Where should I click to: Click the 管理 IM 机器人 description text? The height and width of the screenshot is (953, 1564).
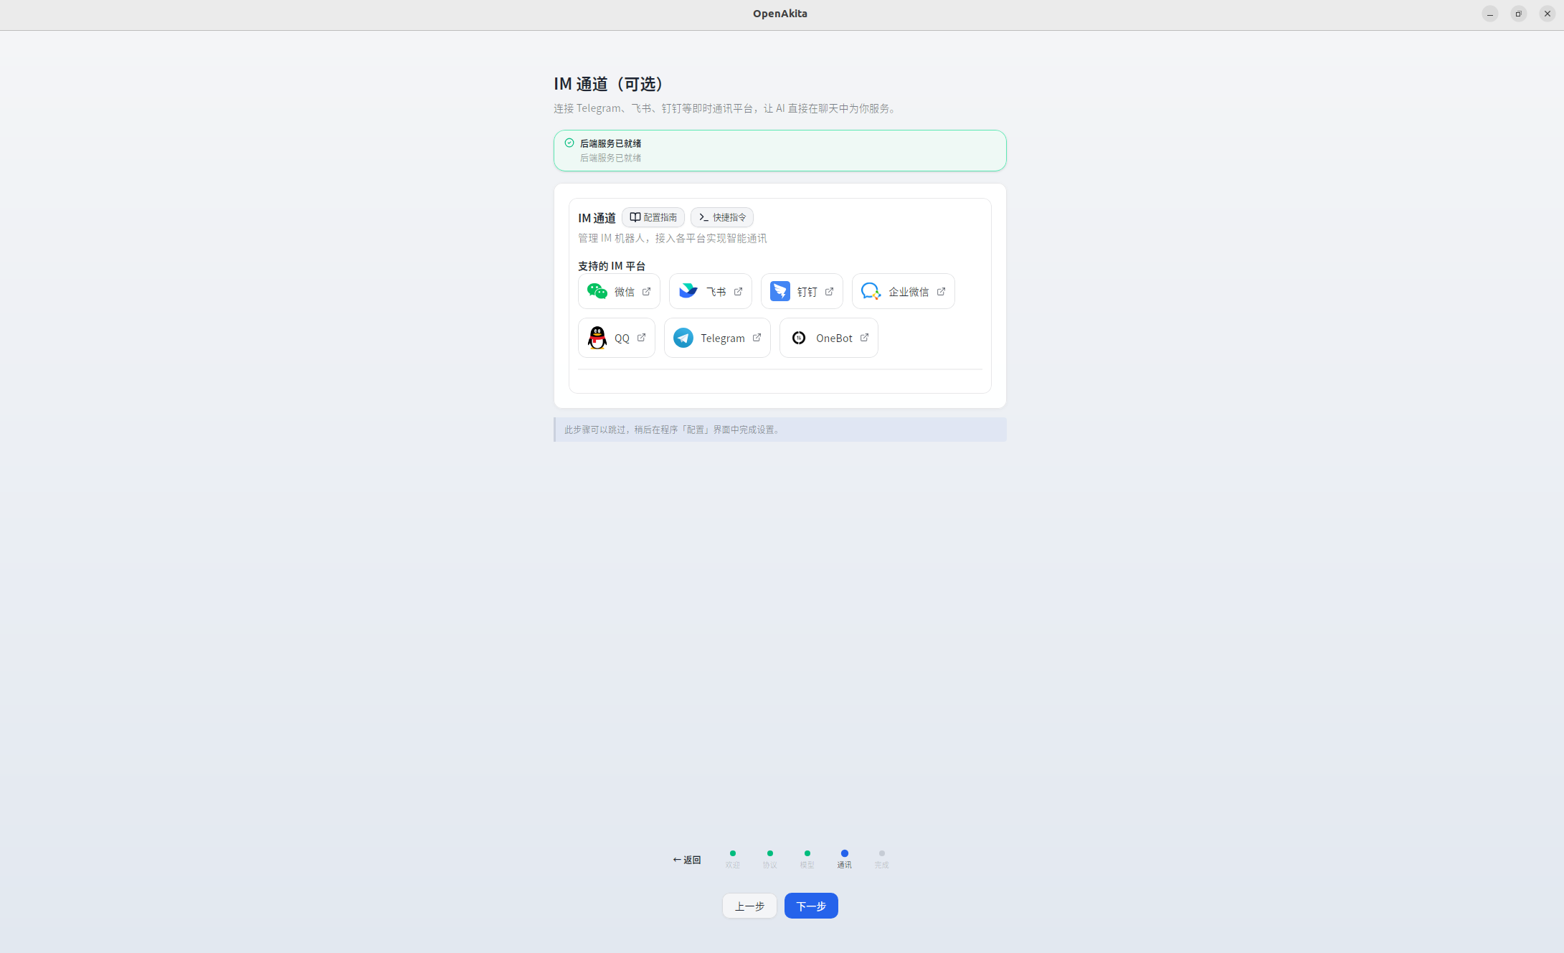point(672,238)
